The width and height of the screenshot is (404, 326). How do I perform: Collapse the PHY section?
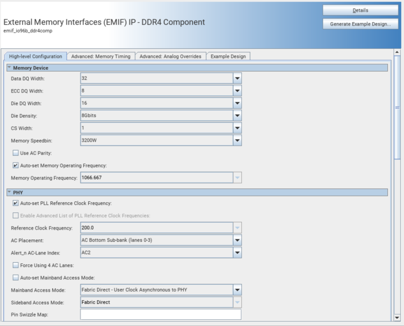click(x=9, y=192)
